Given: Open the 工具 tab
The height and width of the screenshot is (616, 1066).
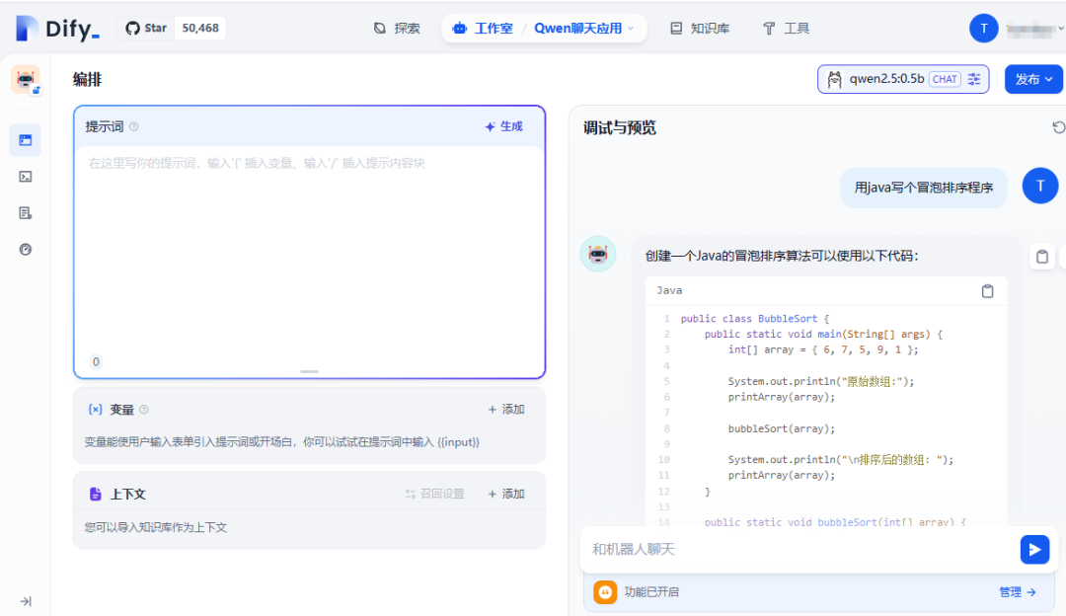Looking at the screenshot, I should tap(787, 29).
